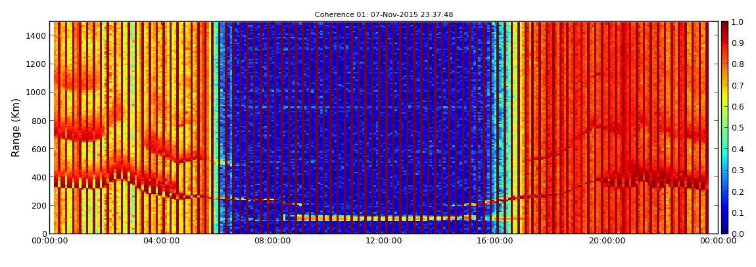Viewport: 756px width, 267px height.
Task: Click the 0.4 label on the colorbar
Action: pos(739,149)
